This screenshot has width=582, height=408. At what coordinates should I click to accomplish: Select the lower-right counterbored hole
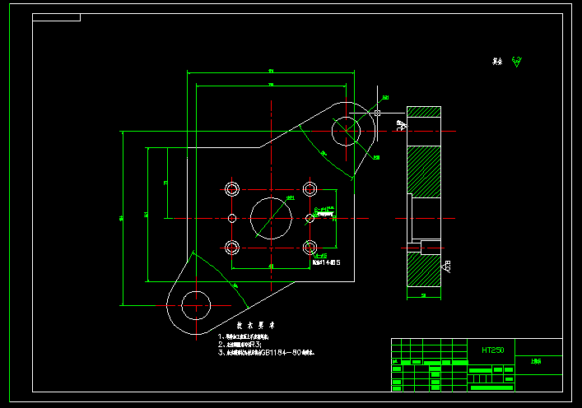310,248
